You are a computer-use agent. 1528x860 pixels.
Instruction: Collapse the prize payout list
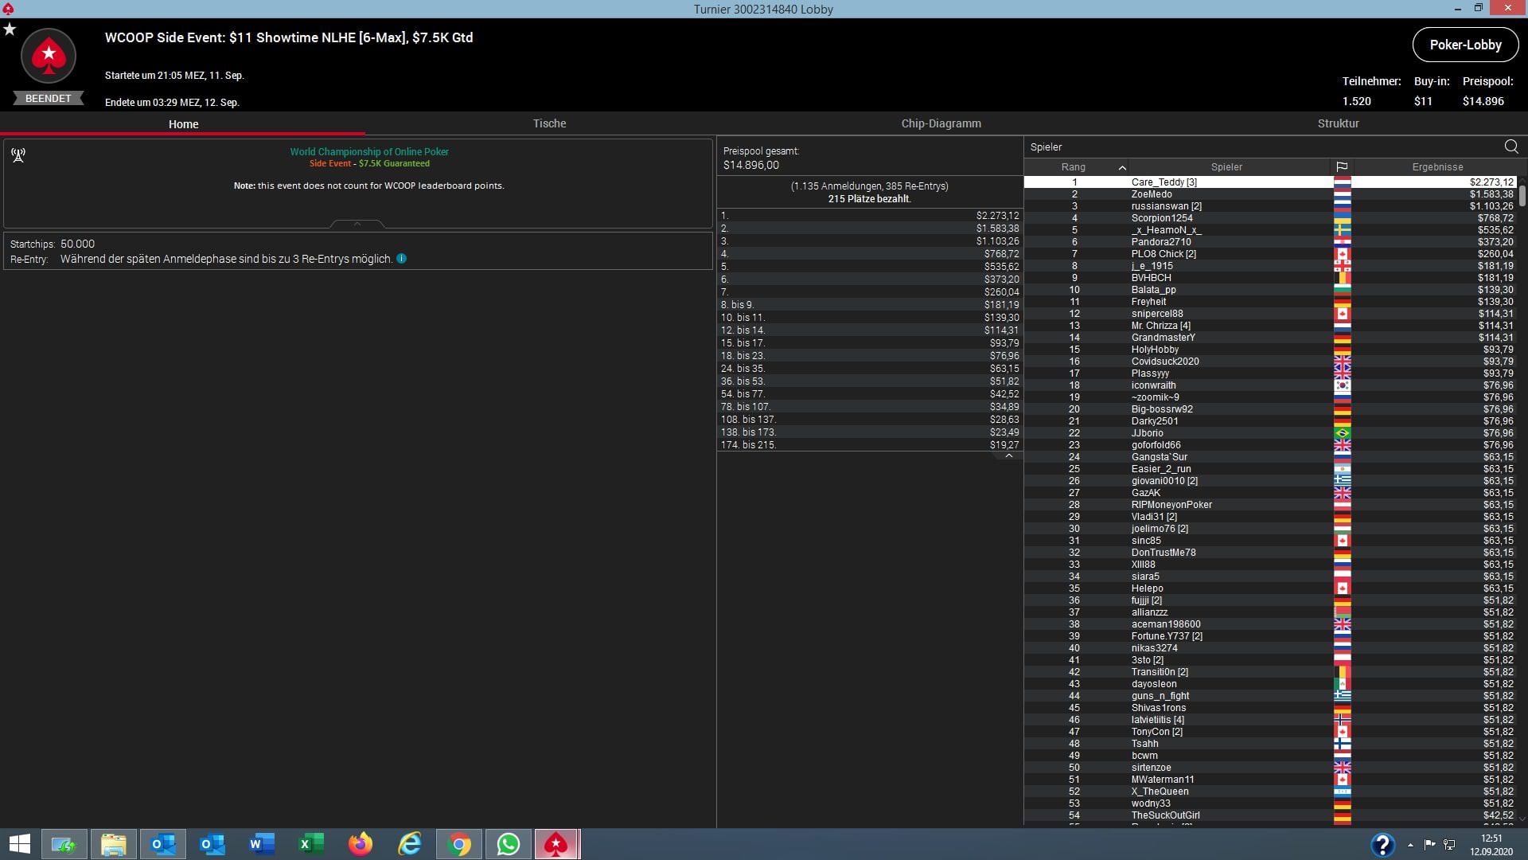pyautogui.click(x=1008, y=456)
